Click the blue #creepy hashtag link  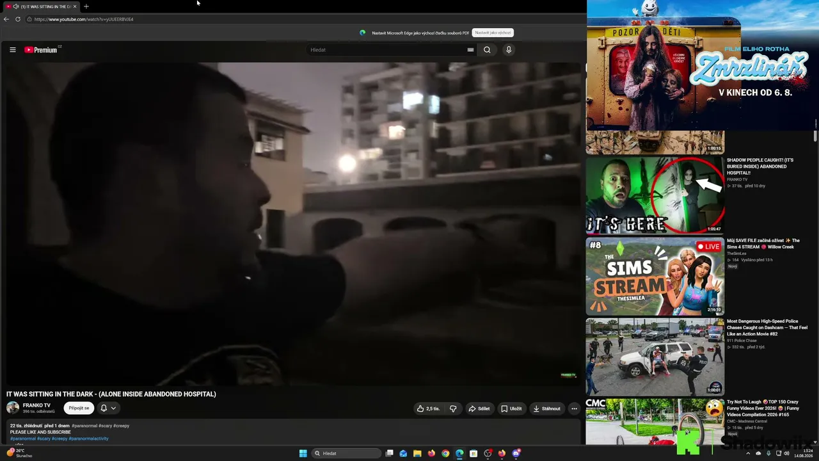point(60,439)
